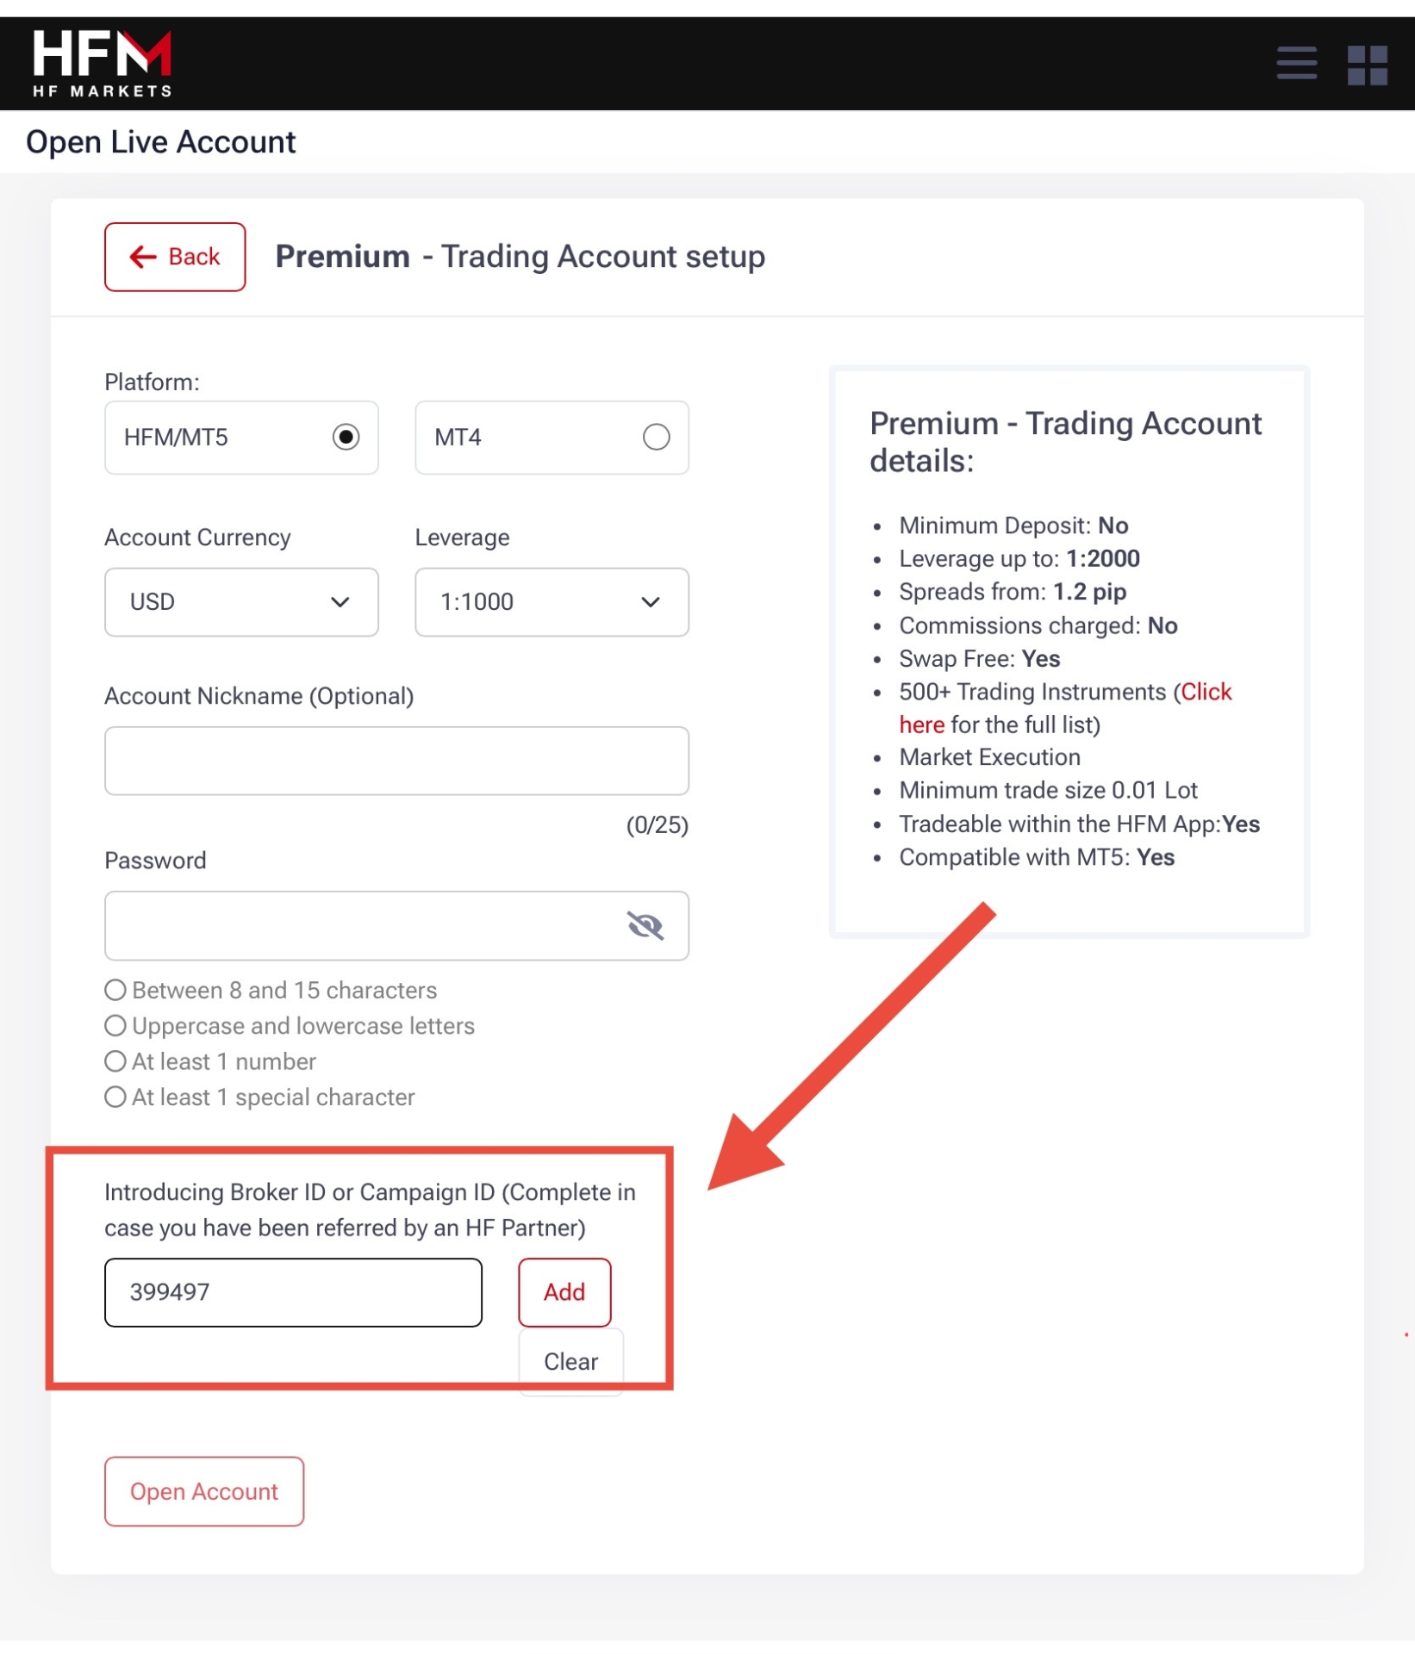Open the hamburger menu
Screen dimensions: 1415x1654
[x=1295, y=63]
